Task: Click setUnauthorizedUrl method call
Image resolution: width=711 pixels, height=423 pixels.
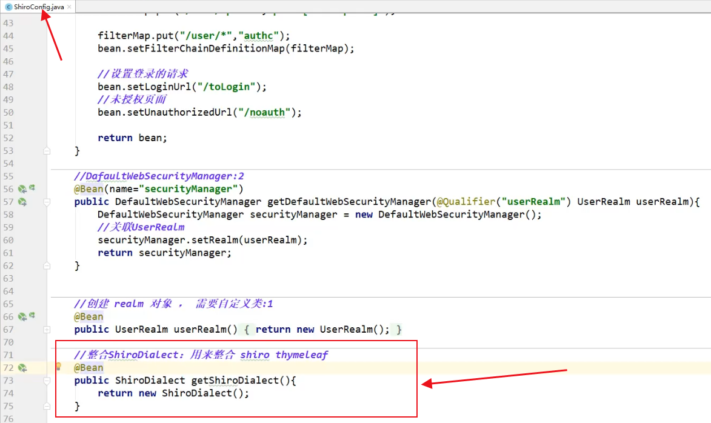Action: pyautogui.click(x=179, y=113)
